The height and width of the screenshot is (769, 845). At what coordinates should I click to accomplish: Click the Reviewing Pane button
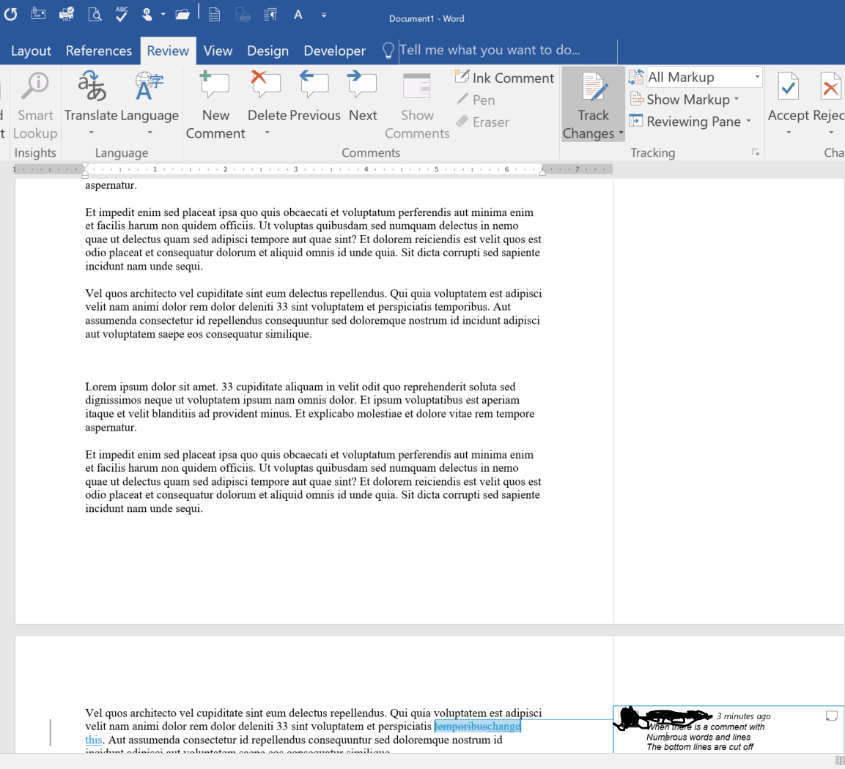tap(687, 122)
